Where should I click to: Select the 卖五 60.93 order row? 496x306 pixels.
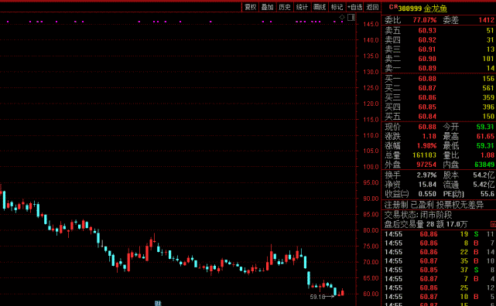coord(439,31)
